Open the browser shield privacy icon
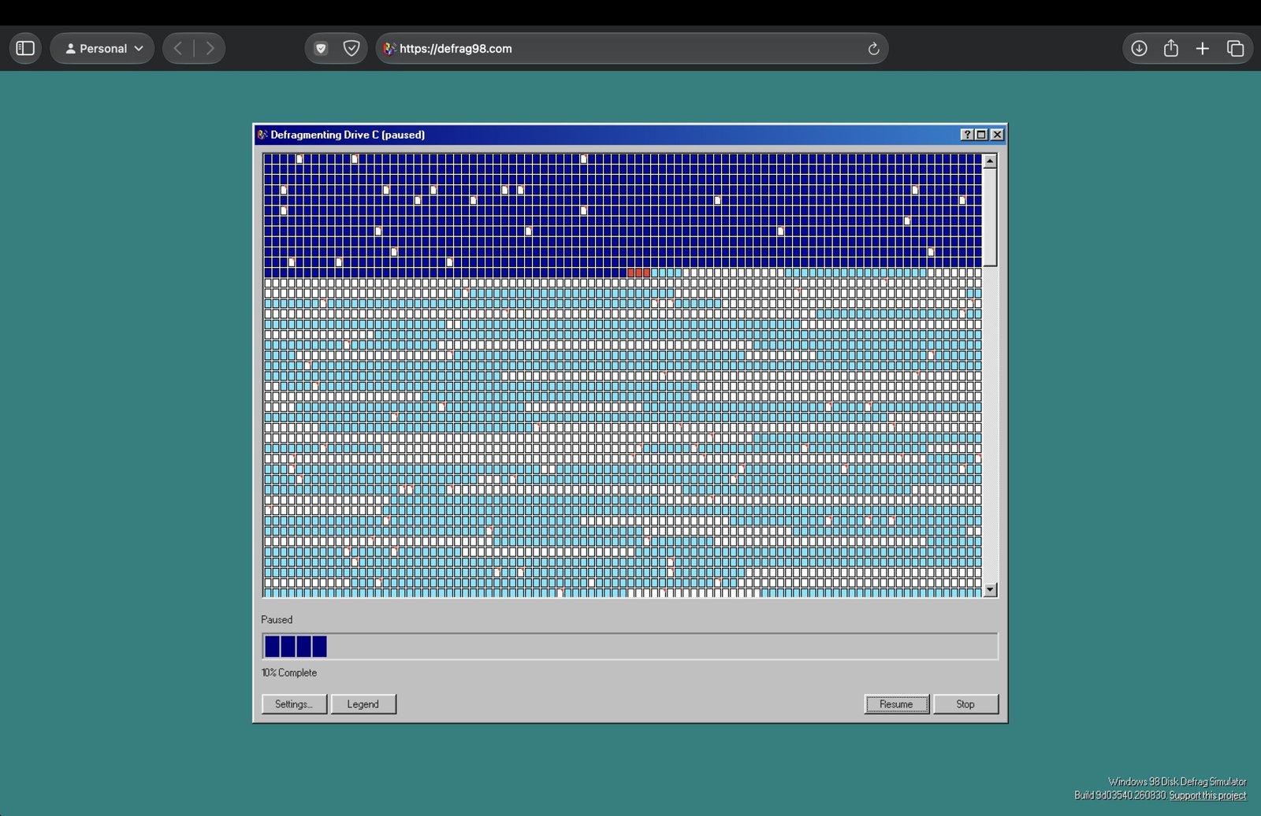Screen dimensions: 1261x816 tap(321, 48)
